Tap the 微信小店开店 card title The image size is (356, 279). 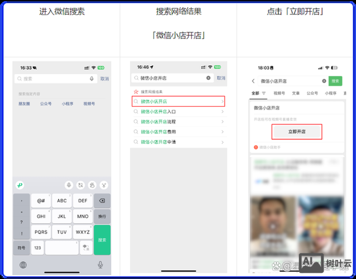click(x=267, y=108)
